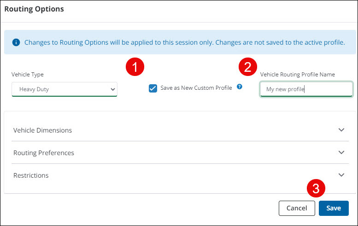
Task: Click the Vehicle Dimensions section title
Action: (43, 130)
